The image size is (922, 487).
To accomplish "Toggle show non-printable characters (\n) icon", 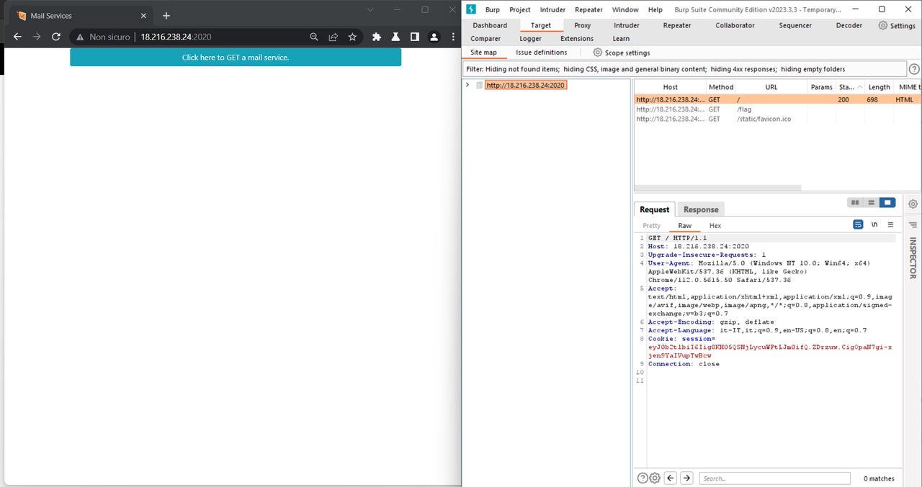I will point(874,224).
